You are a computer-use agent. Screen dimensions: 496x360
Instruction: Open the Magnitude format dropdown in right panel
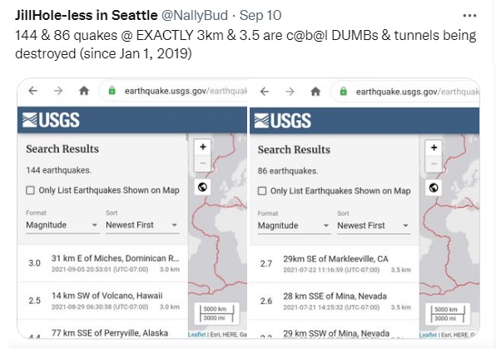point(294,226)
